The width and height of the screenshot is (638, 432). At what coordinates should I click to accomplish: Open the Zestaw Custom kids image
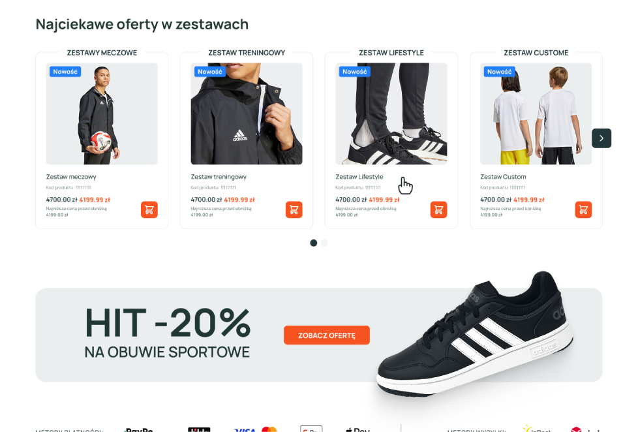coord(536,114)
